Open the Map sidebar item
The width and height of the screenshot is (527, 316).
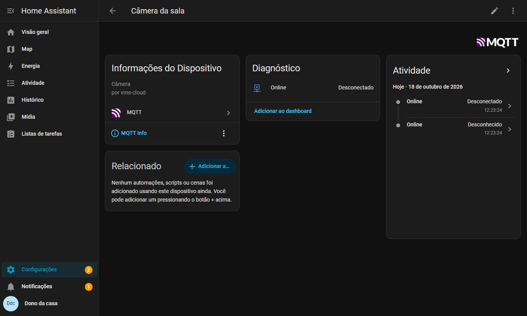49,49
